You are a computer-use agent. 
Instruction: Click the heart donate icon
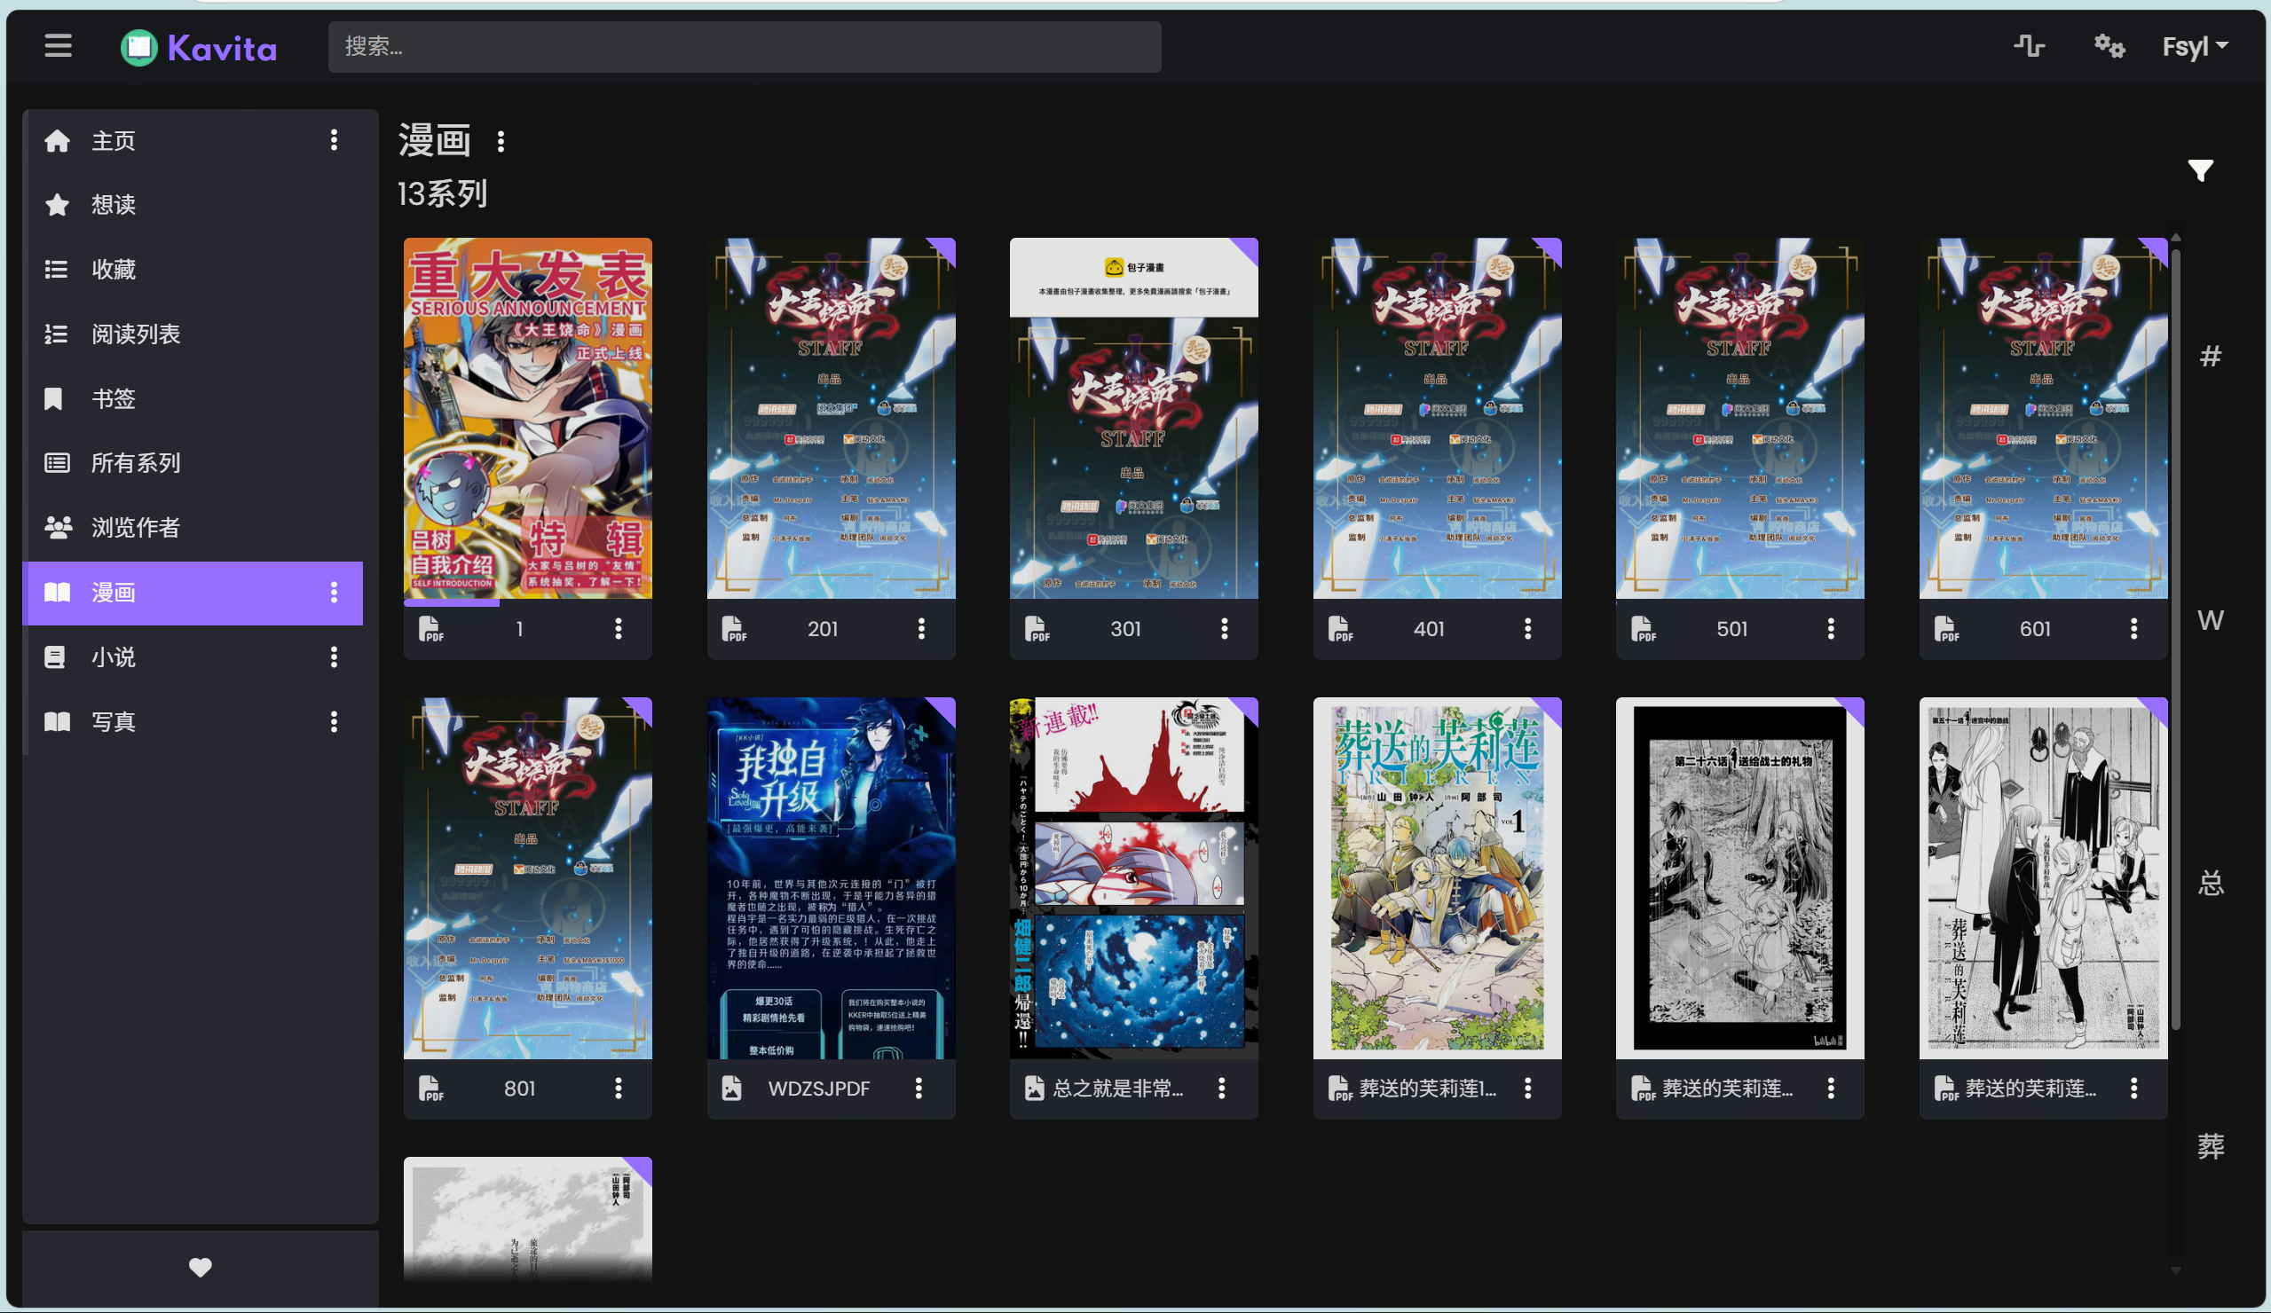(200, 1267)
